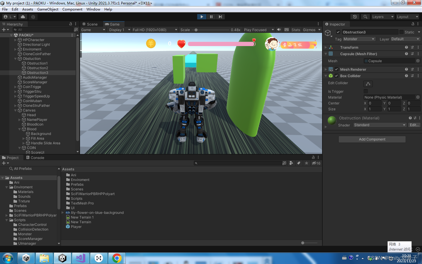Open the Physic Material object picker
This screenshot has height=264, width=422.
point(418,97)
